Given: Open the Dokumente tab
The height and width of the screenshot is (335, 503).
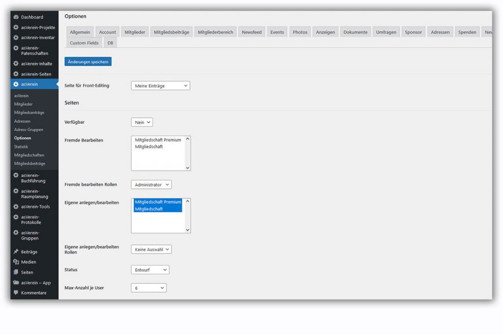Looking at the screenshot, I should coord(356,32).
